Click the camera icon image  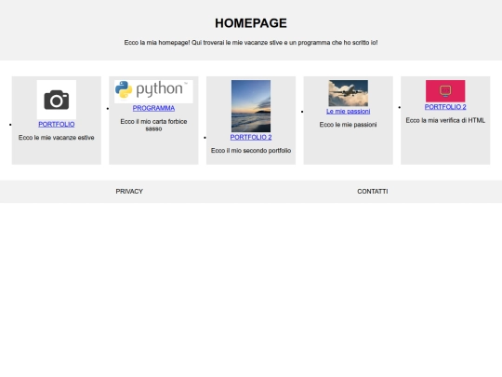pos(57,100)
